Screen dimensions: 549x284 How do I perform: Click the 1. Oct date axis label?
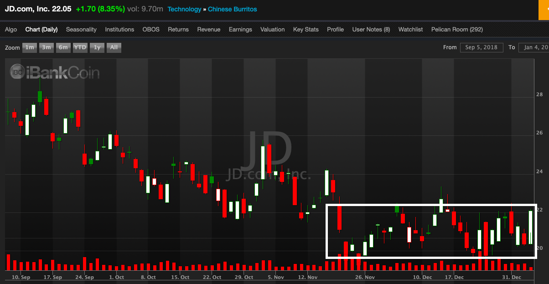[x=117, y=277]
